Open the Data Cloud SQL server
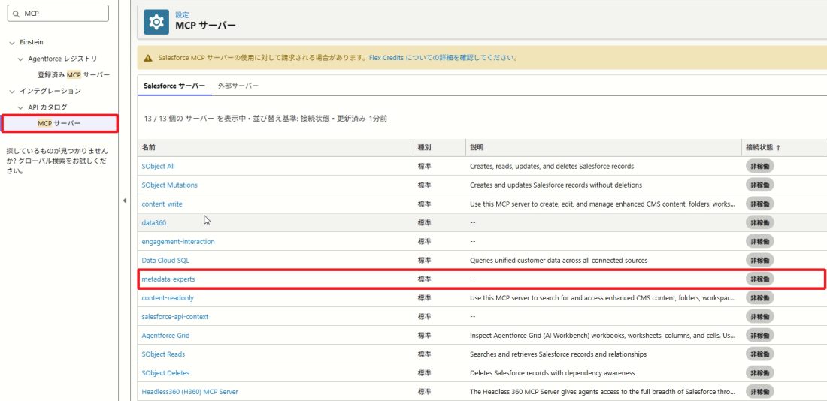 coord(165,261)
